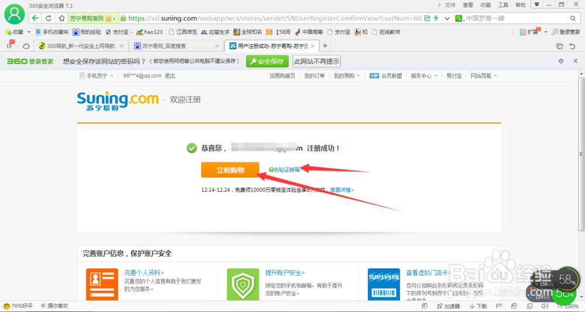Click 提升账户安全 link
The image size is (585, 312).
285,273
